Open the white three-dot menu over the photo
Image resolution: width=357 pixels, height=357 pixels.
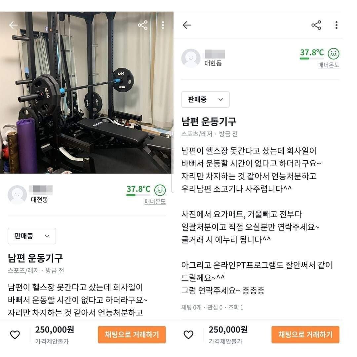163,25
